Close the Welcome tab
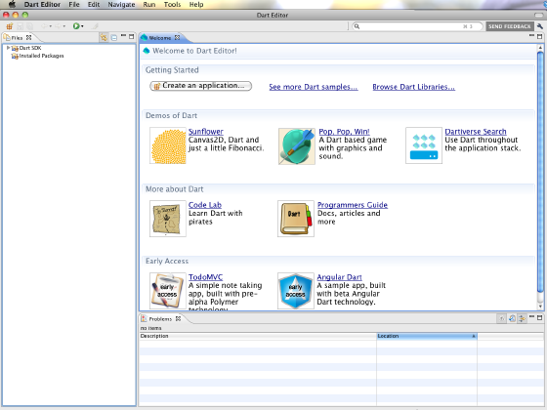The width and height of the screenshot is (547, 410). pos(177,37)
